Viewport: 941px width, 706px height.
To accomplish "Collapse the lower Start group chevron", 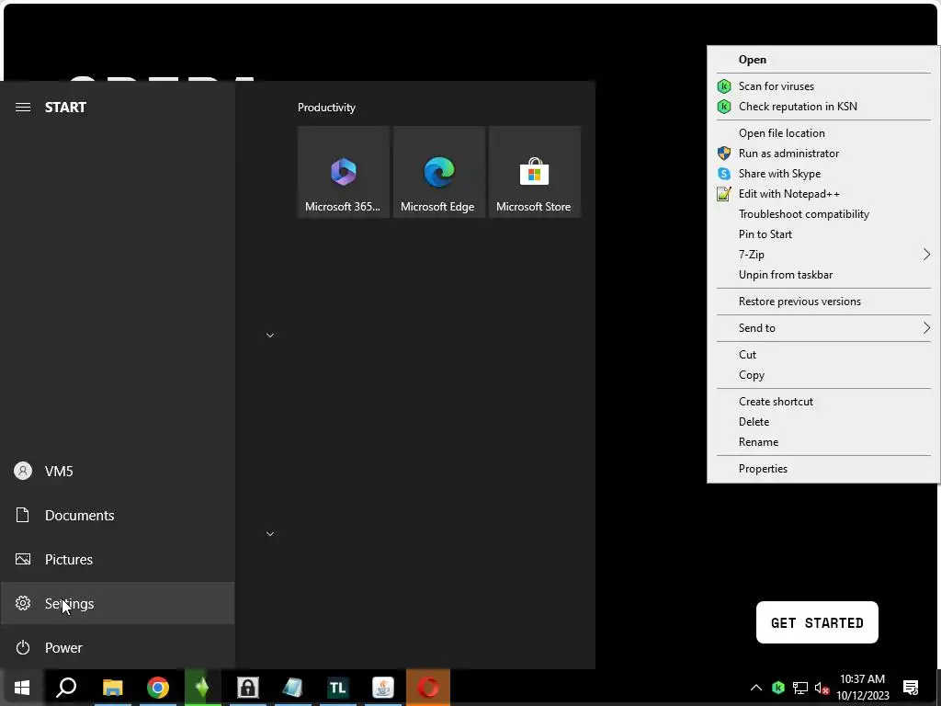I will point(270,534).
